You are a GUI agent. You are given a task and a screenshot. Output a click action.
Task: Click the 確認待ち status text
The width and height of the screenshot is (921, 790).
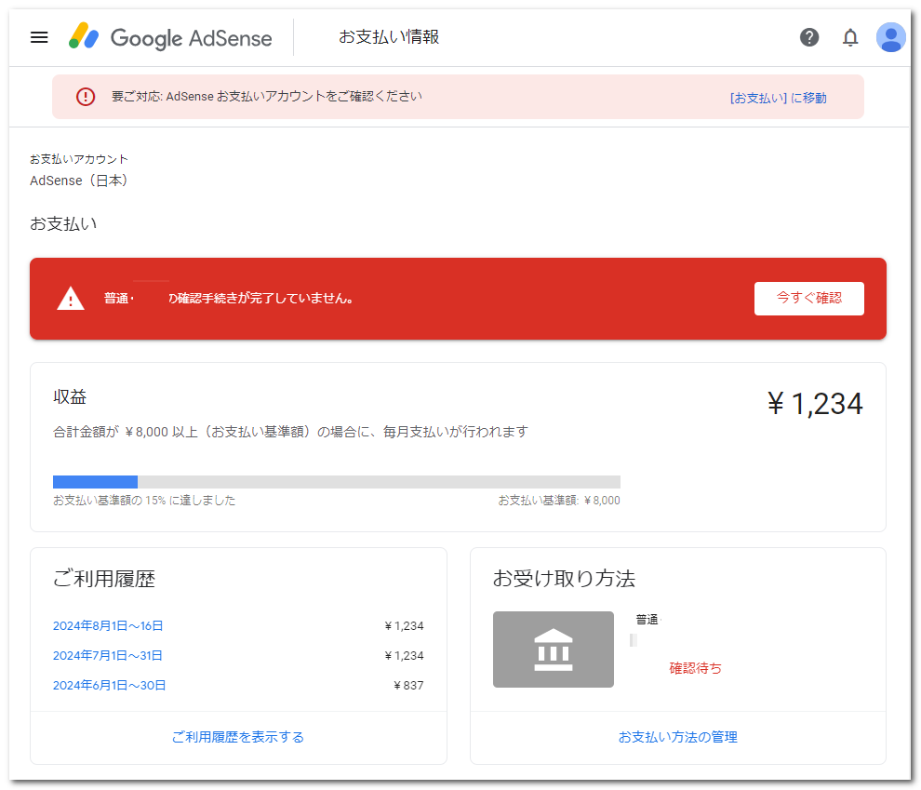coord(696,668)
